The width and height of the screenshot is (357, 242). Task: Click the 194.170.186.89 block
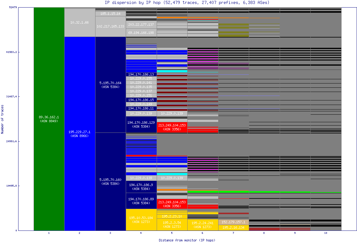tap(141, 201)
